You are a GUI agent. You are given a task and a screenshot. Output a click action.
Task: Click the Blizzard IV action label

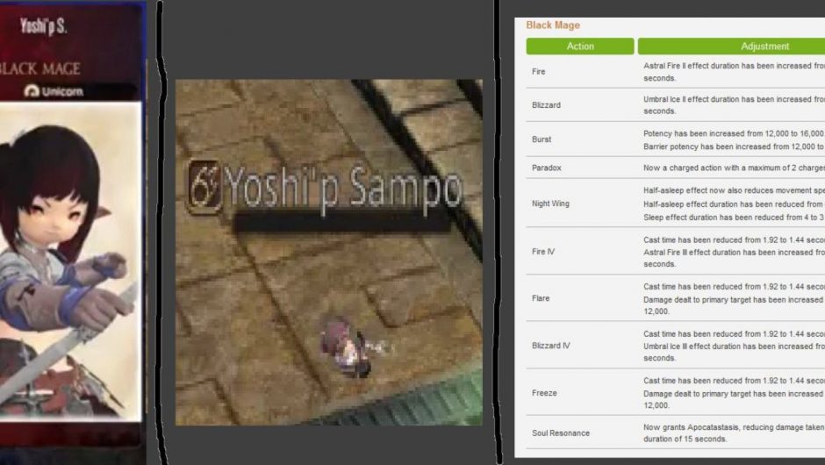(551, 346)
